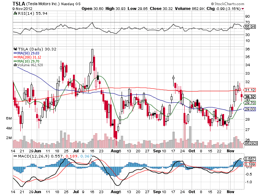Click the Low 29.85 value

137,8
